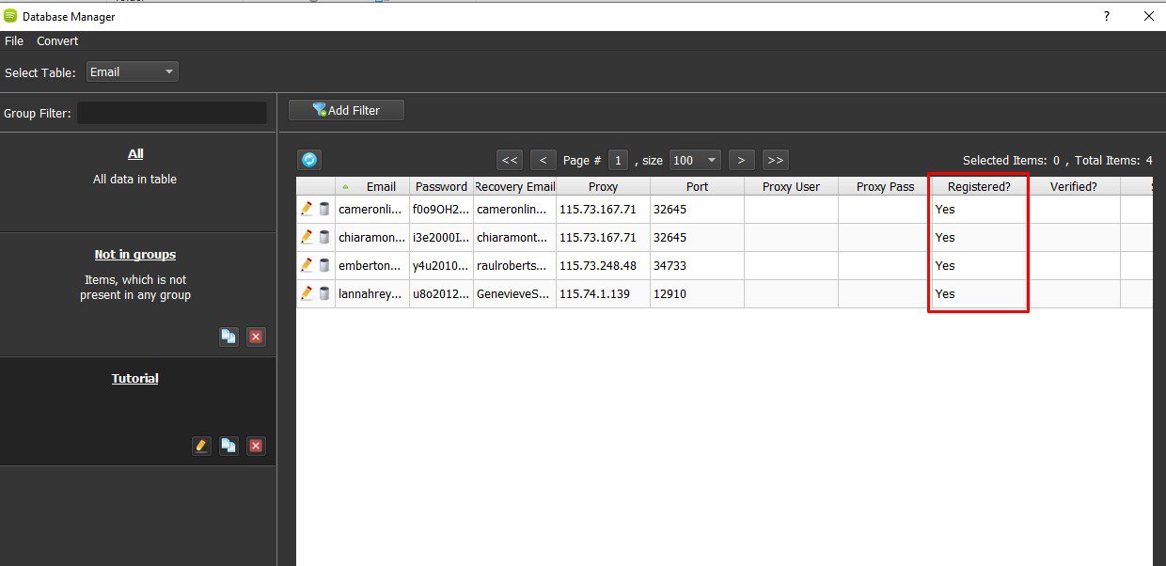
Task: Delete the emberton... row with trash icon
Action: click(x=324, y=265)
